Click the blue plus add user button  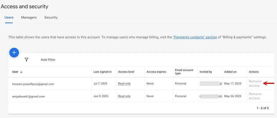point(14,53)
